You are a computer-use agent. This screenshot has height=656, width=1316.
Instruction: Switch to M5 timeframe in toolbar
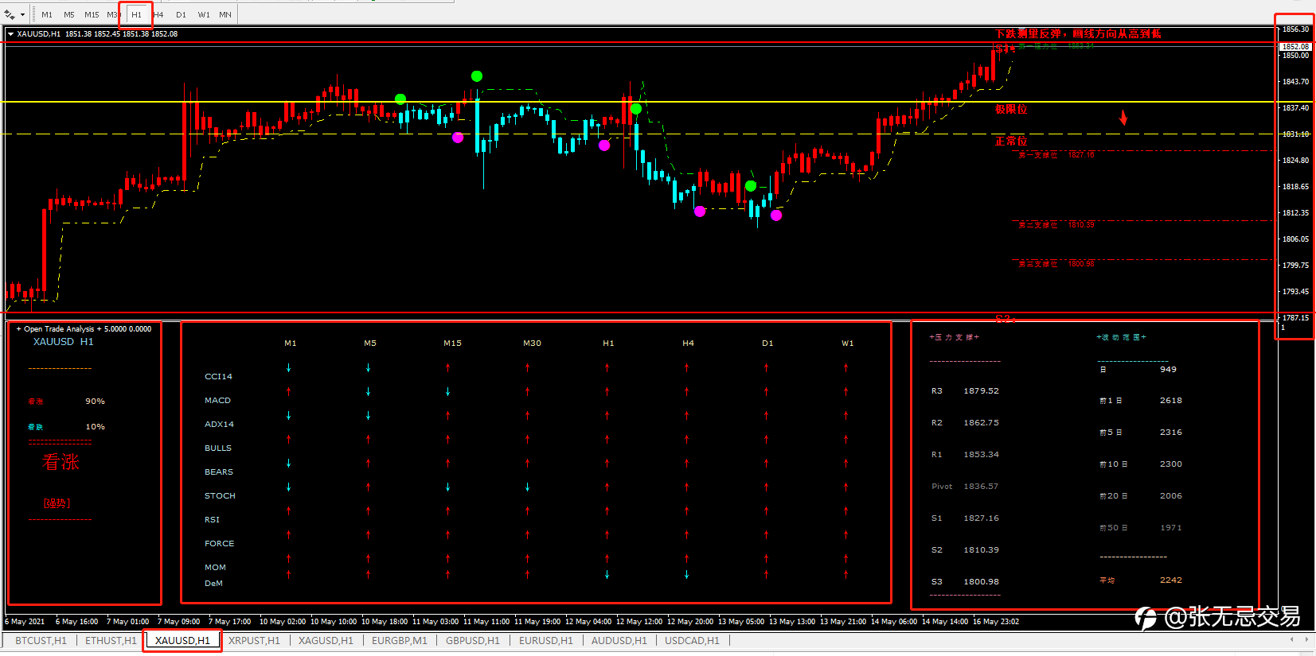coord(69,14)
